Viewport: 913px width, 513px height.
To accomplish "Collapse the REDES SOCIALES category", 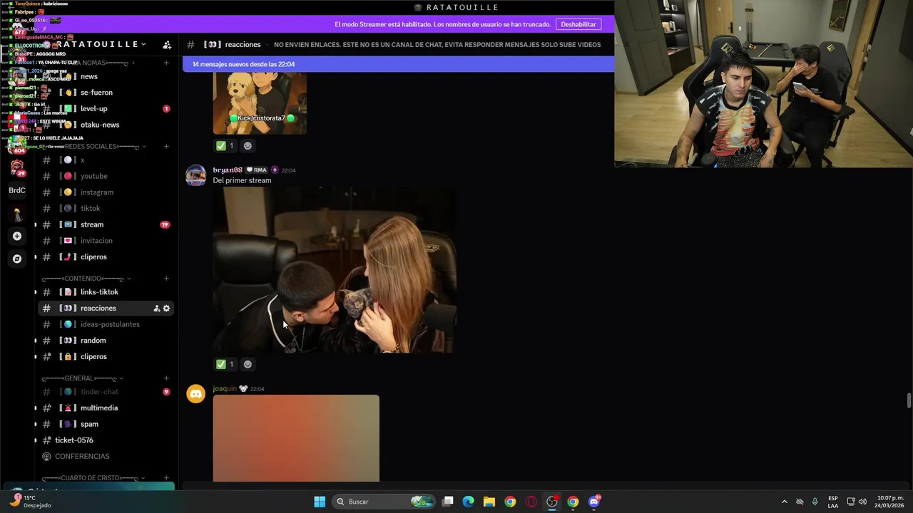I will tap(94, 147).
